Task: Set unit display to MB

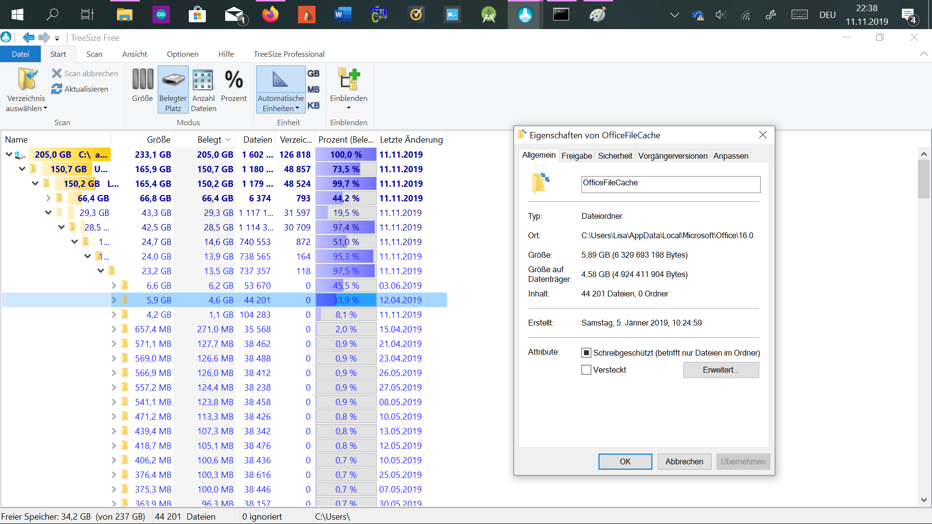Action: 314,89
